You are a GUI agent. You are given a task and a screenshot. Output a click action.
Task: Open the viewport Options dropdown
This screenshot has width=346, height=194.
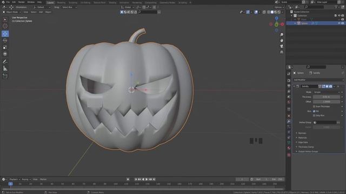click(x=279, y=7)
